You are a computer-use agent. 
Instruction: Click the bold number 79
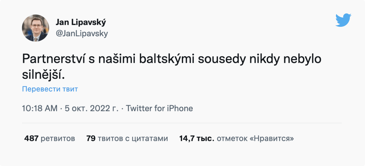pyautogui.click(x=91, y=138)
